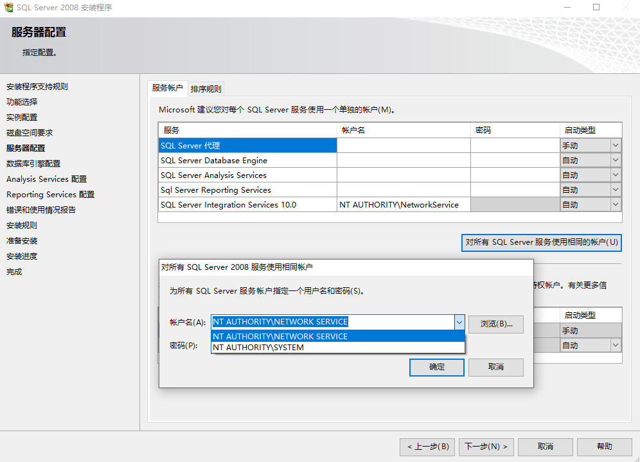Open startup type dropdown for SQL Server Analysis Services
This screenshot has width=640, height=462.
point(616,175)
